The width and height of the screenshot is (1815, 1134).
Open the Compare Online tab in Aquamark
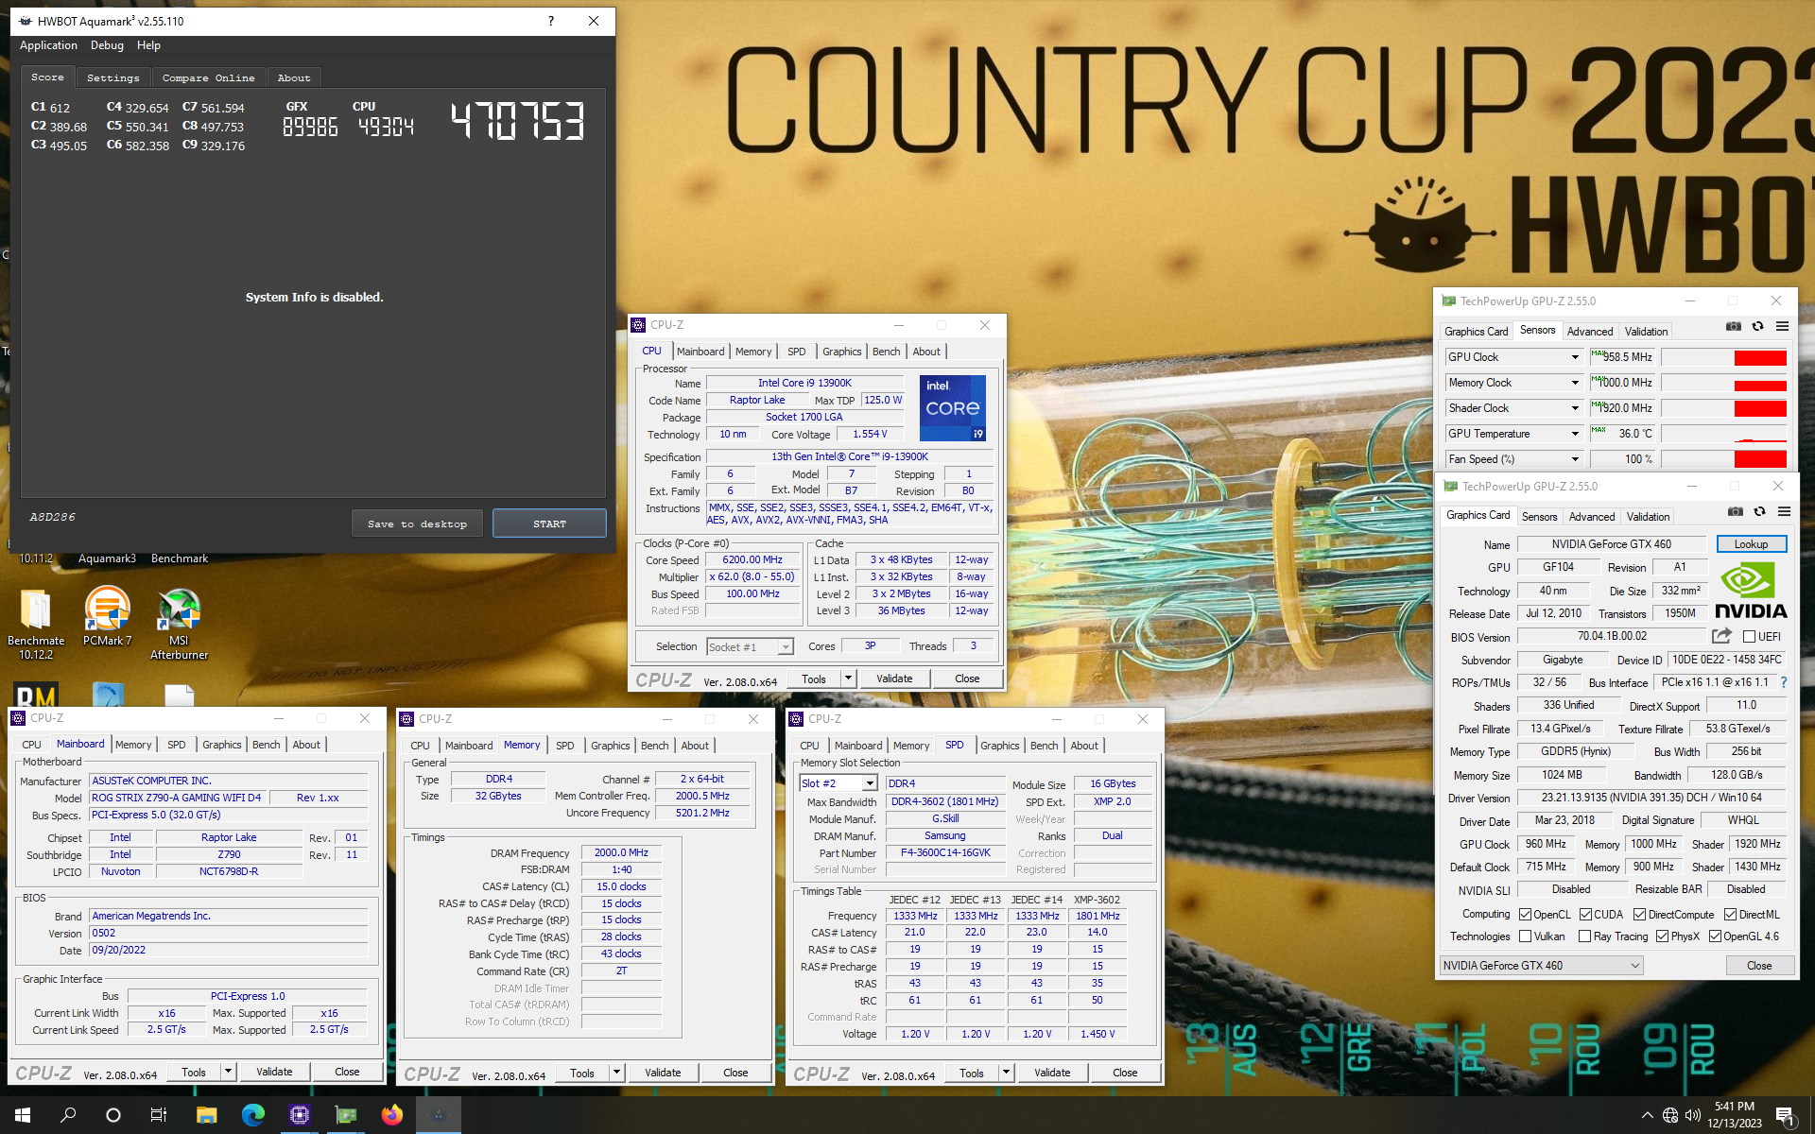[x=208, y=78]
